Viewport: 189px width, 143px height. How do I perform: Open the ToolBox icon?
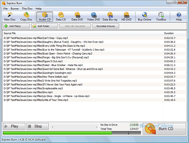tap(161, 15)
